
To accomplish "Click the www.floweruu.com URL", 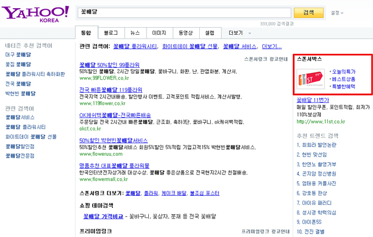I will click(x=101, y=154).
